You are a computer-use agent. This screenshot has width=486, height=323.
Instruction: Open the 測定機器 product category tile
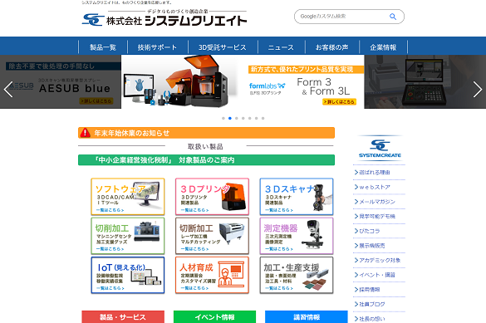point(297,236)
